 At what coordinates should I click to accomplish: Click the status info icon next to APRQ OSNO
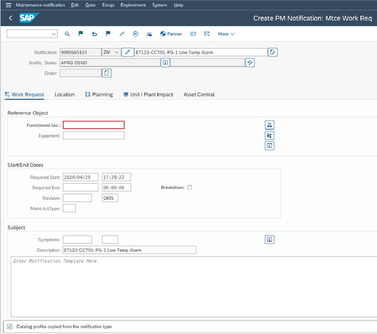[165, 62]
